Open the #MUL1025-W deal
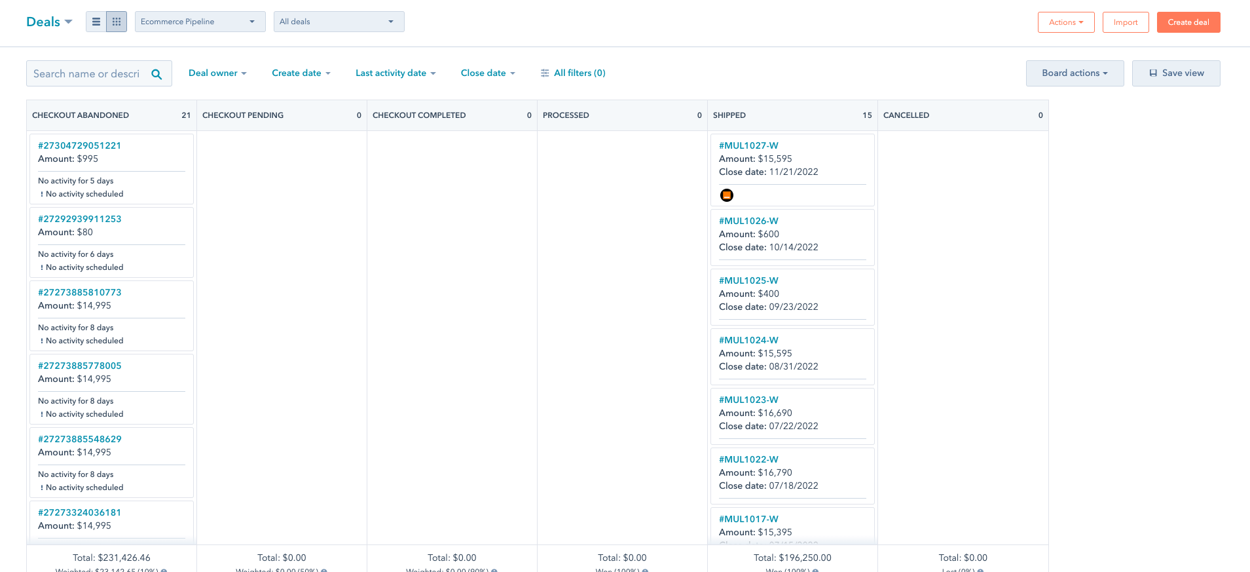1250x572 pixels. click(x=748, y=280)
